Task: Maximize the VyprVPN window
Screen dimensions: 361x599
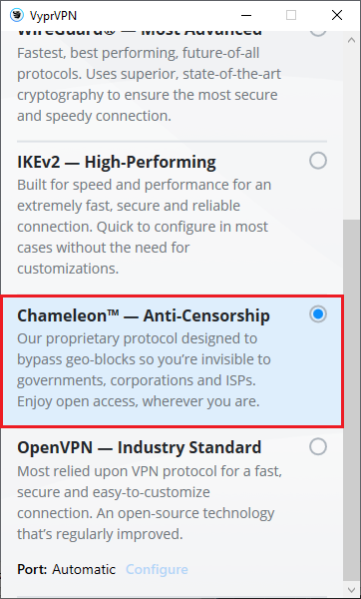Action: (291, 15)
